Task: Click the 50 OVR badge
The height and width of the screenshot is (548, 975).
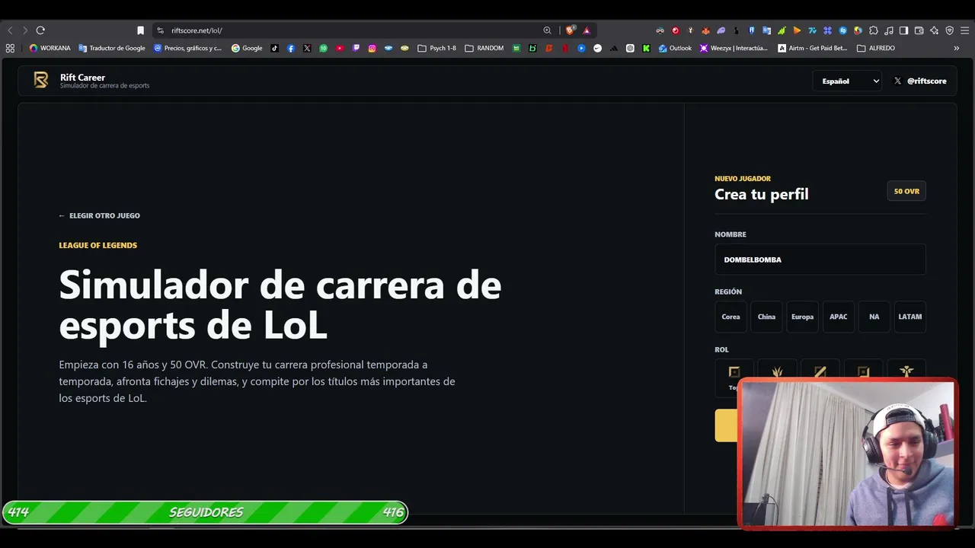Action: point(906,191)
